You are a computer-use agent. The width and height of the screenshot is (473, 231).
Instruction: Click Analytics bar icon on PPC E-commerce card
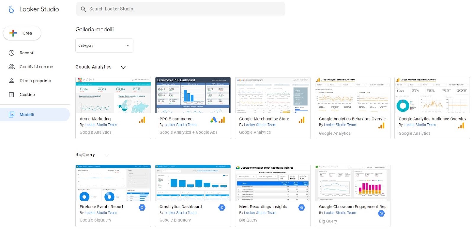[222, 120]
